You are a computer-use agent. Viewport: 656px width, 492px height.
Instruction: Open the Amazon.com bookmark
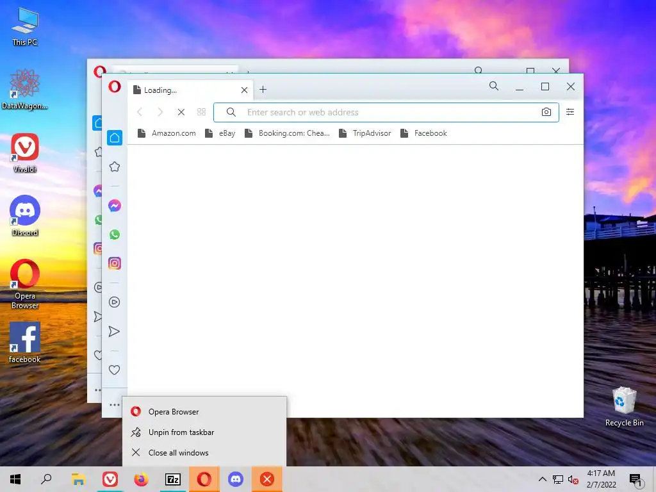tap(167, 133)
